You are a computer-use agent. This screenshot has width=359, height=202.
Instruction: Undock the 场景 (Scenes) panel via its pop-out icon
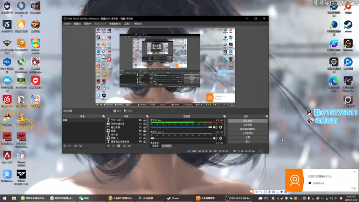click(x=104, y=116)
